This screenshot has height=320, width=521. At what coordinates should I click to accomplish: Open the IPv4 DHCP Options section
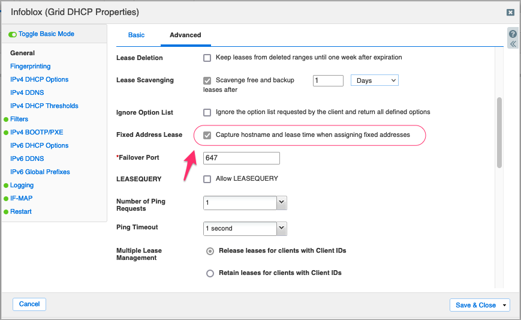pyautogui.click(x=39, y=79)
